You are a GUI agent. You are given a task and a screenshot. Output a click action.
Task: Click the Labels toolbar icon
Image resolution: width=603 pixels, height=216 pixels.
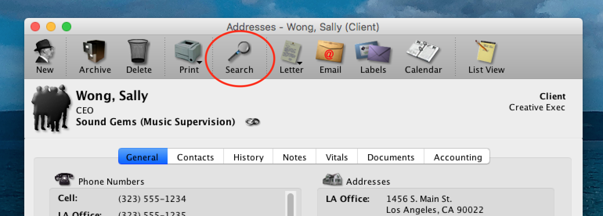point(373,52)
